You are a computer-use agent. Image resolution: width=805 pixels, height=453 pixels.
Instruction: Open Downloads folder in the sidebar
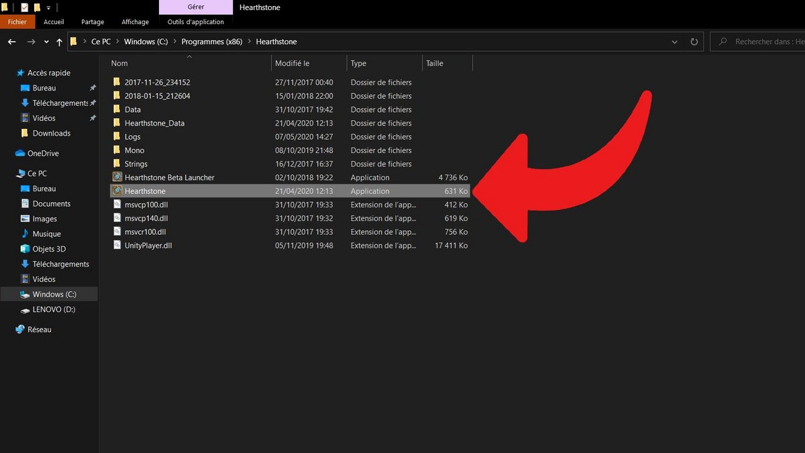[x=52, y=134]
